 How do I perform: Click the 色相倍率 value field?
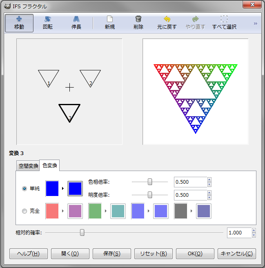click(190, 182)
